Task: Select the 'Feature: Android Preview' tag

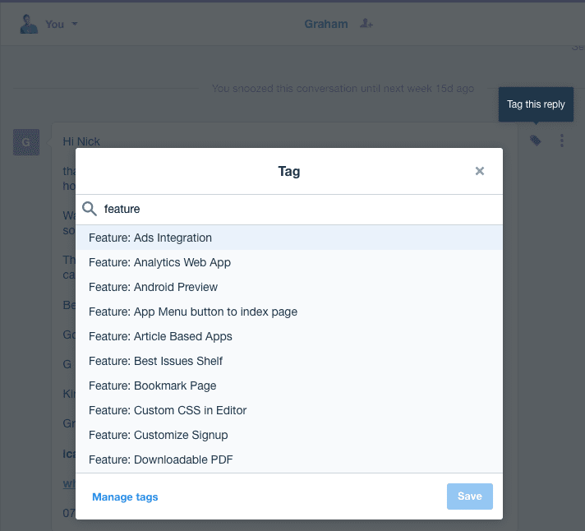Action: pos(289,287)
